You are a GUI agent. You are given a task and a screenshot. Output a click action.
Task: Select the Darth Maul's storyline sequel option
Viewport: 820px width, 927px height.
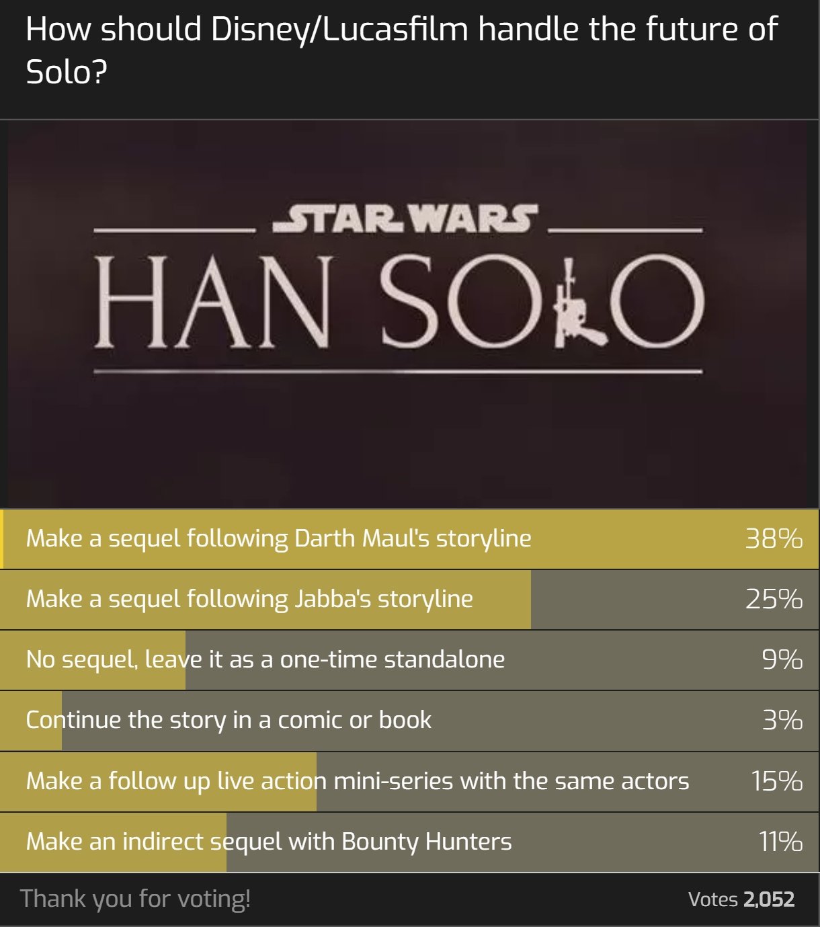(x=410, y=539)
